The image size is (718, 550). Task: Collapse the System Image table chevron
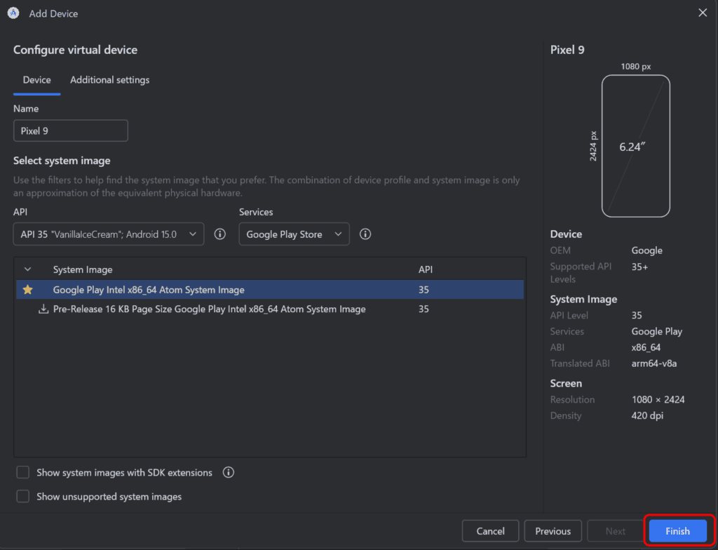[27, 269]
